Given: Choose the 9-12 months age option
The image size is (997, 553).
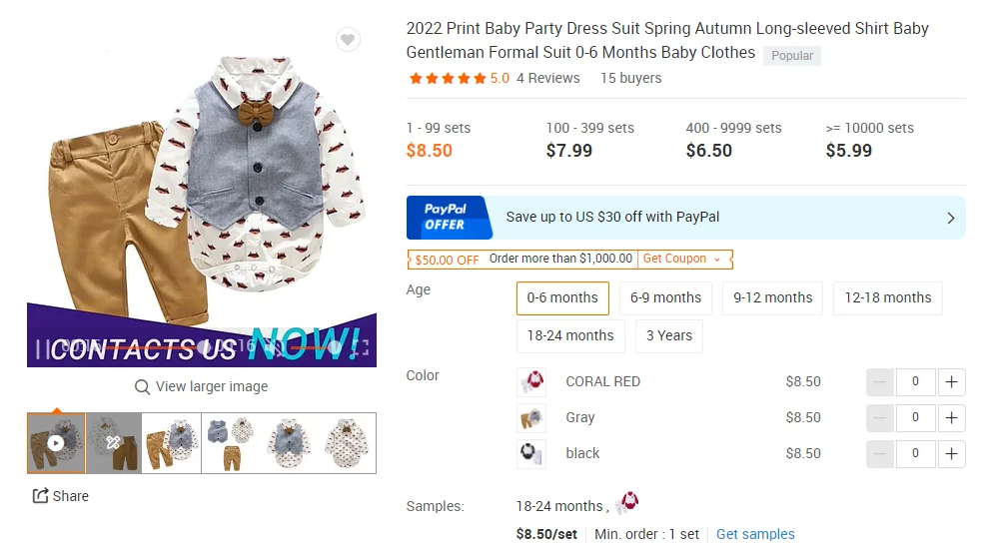Looking at the screenshot, I should point(772,297).
